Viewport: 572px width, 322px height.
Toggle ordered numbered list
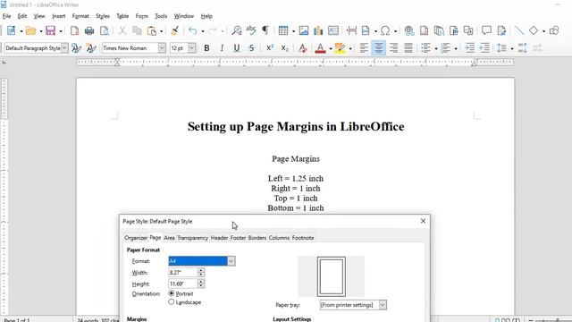(x=445, y=48)
